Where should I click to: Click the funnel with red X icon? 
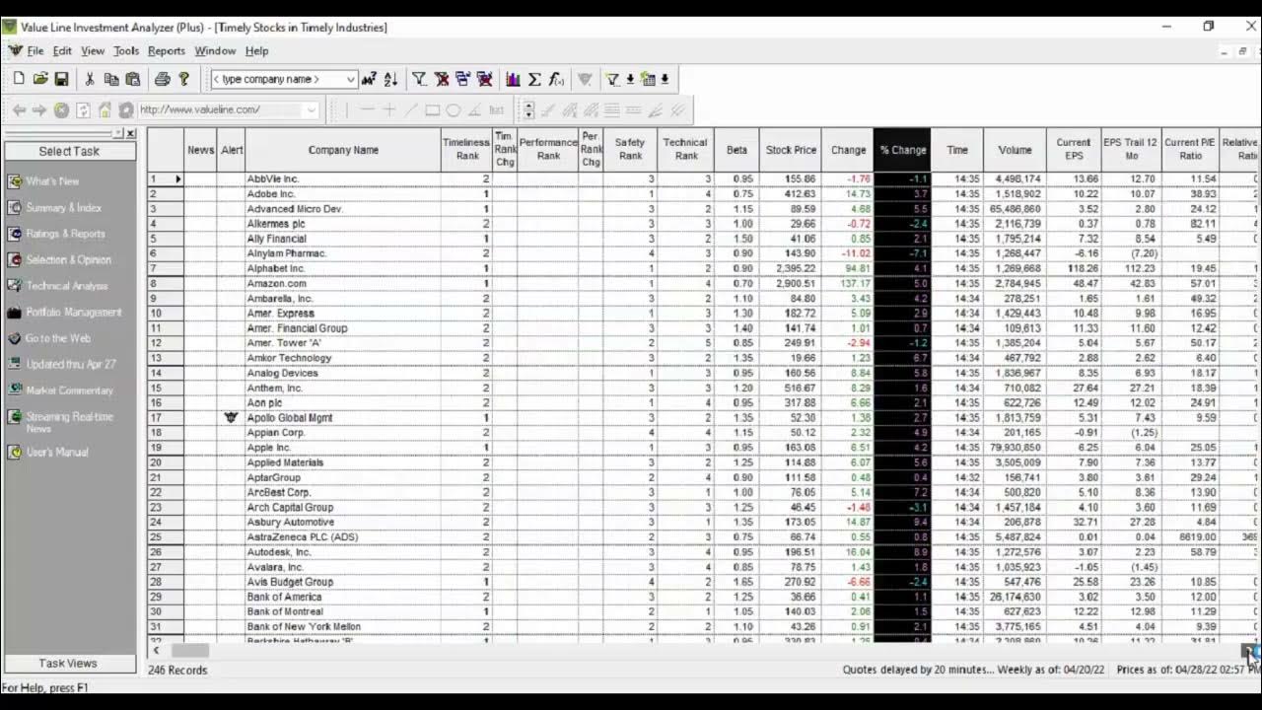click(441, 79)
